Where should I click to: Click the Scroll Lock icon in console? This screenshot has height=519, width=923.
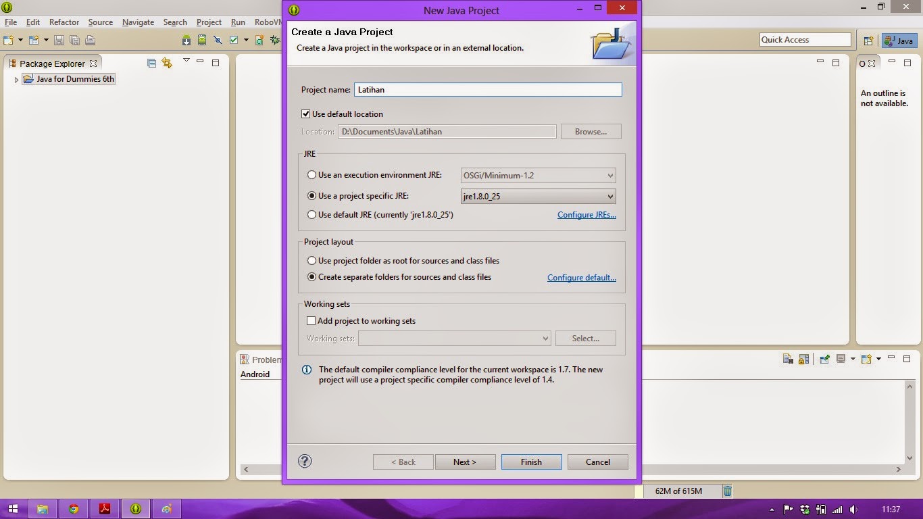(x=803, y=359)
